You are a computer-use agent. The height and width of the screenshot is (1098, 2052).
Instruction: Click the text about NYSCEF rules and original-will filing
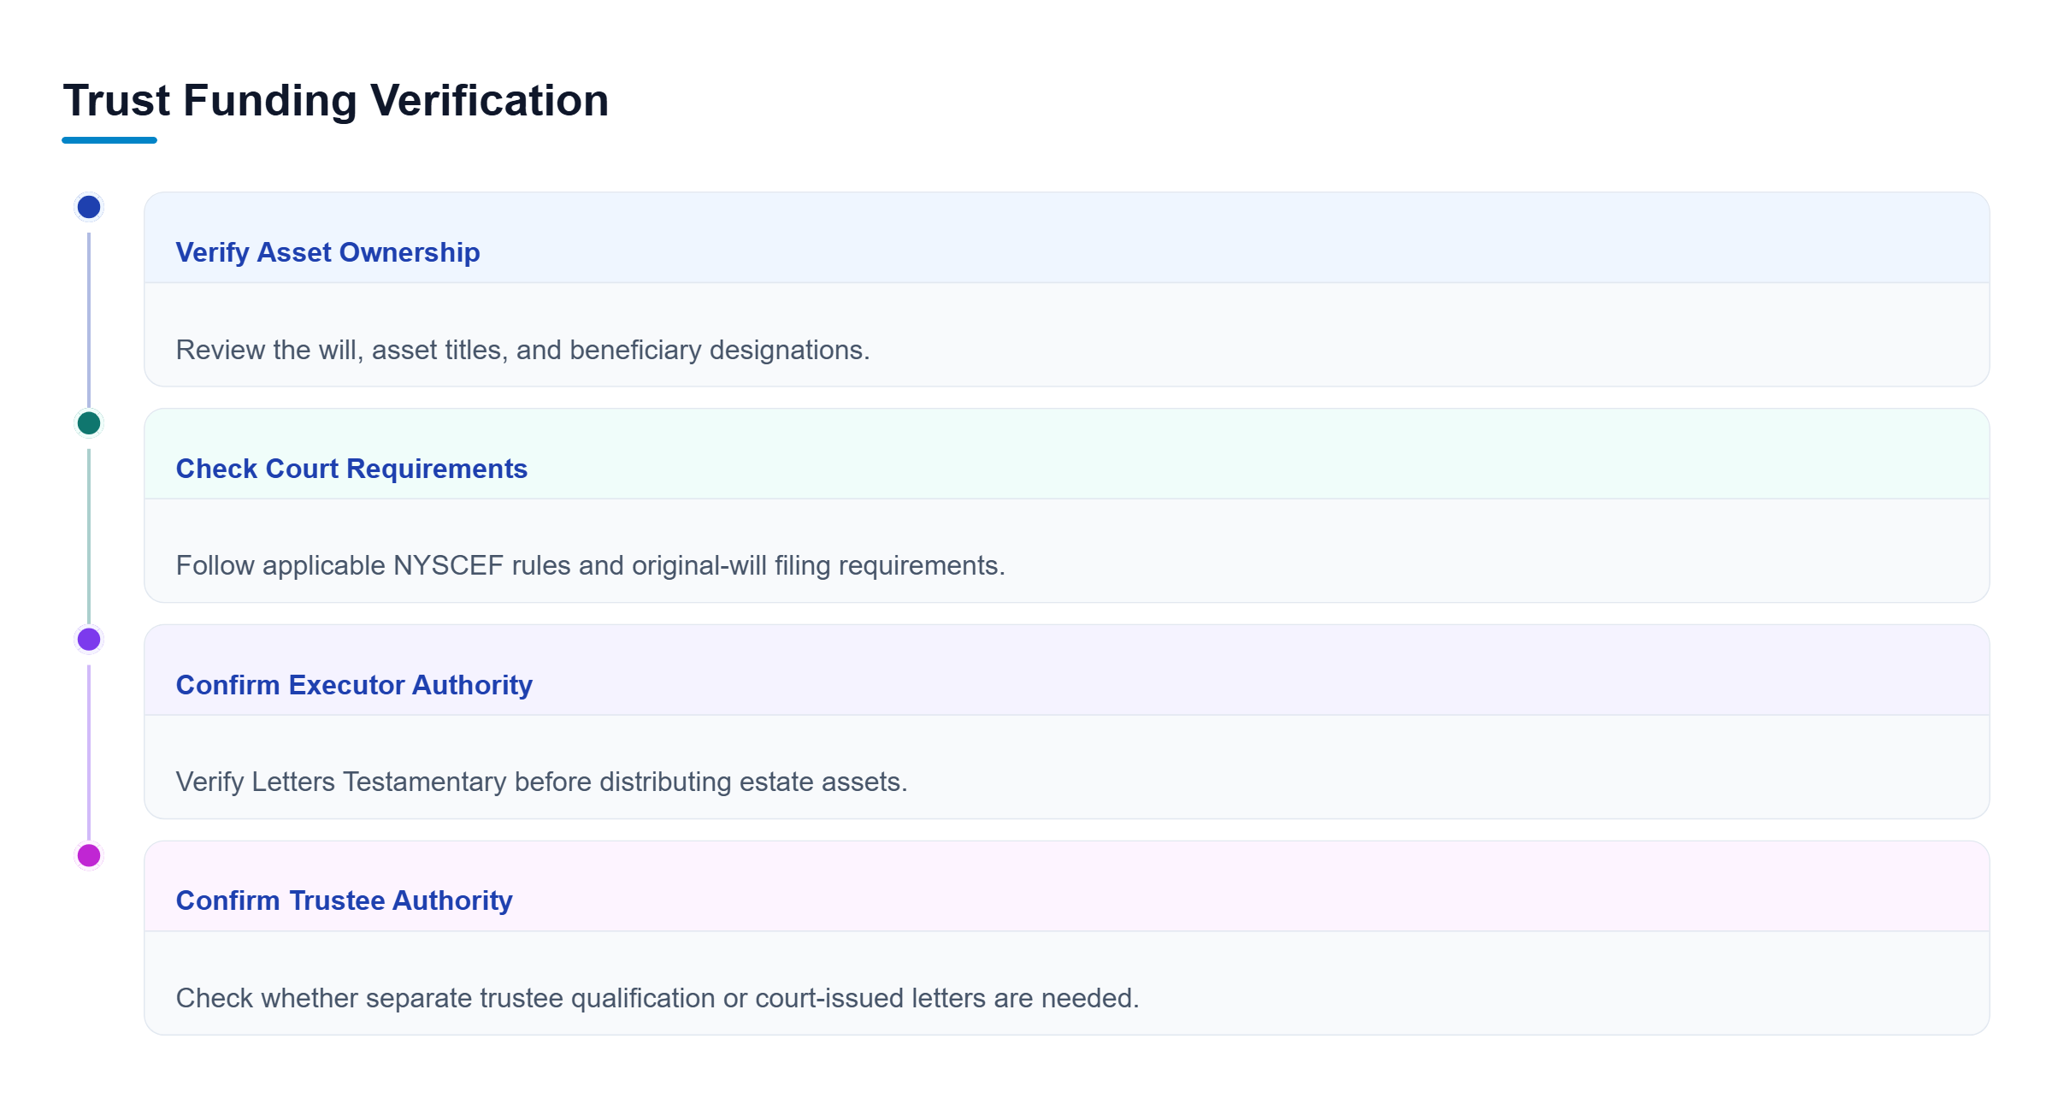coord(590,565)
